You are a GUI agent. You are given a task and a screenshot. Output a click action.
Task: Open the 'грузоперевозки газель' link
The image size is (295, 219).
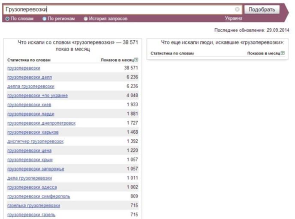[31, 215]
